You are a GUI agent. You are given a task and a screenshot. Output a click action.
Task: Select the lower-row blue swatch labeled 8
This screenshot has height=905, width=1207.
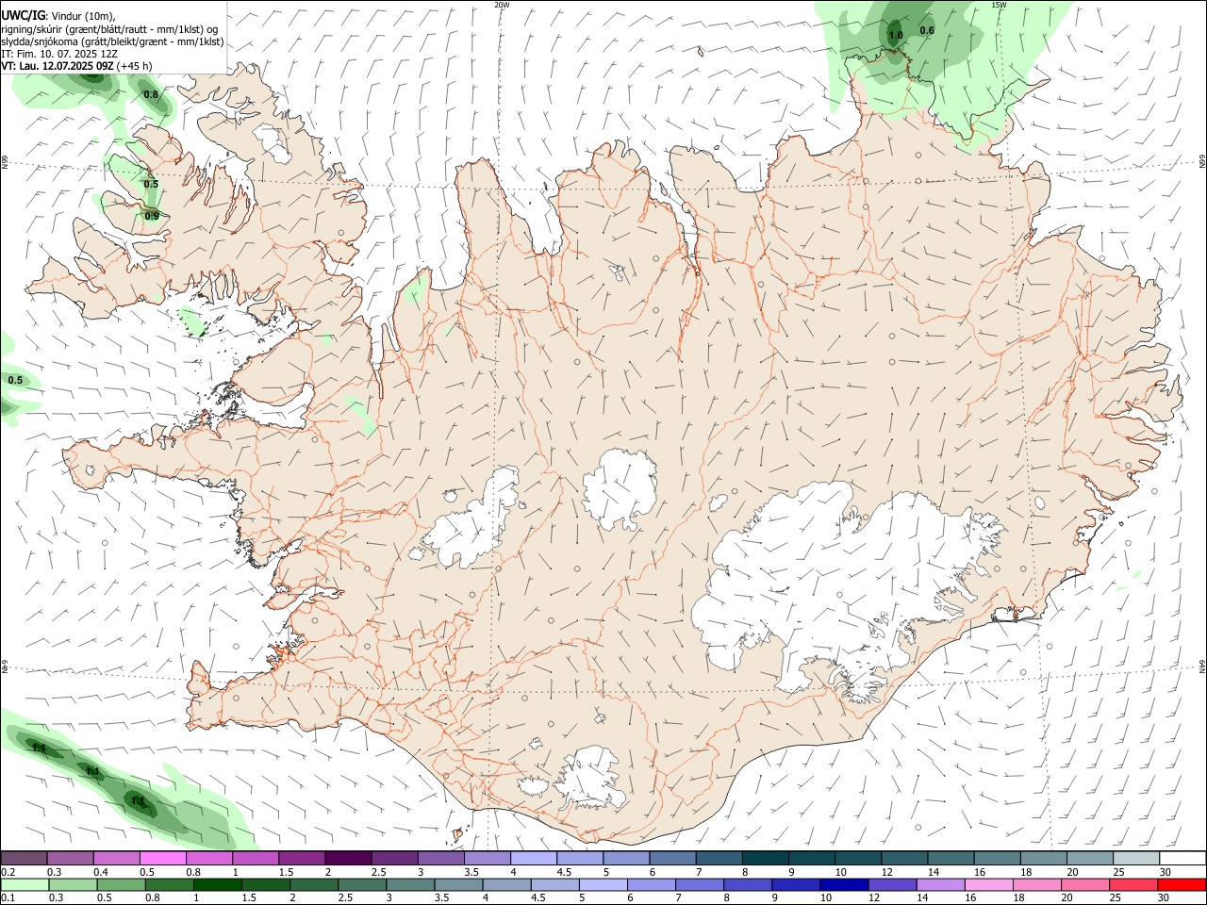click(749, 884)
